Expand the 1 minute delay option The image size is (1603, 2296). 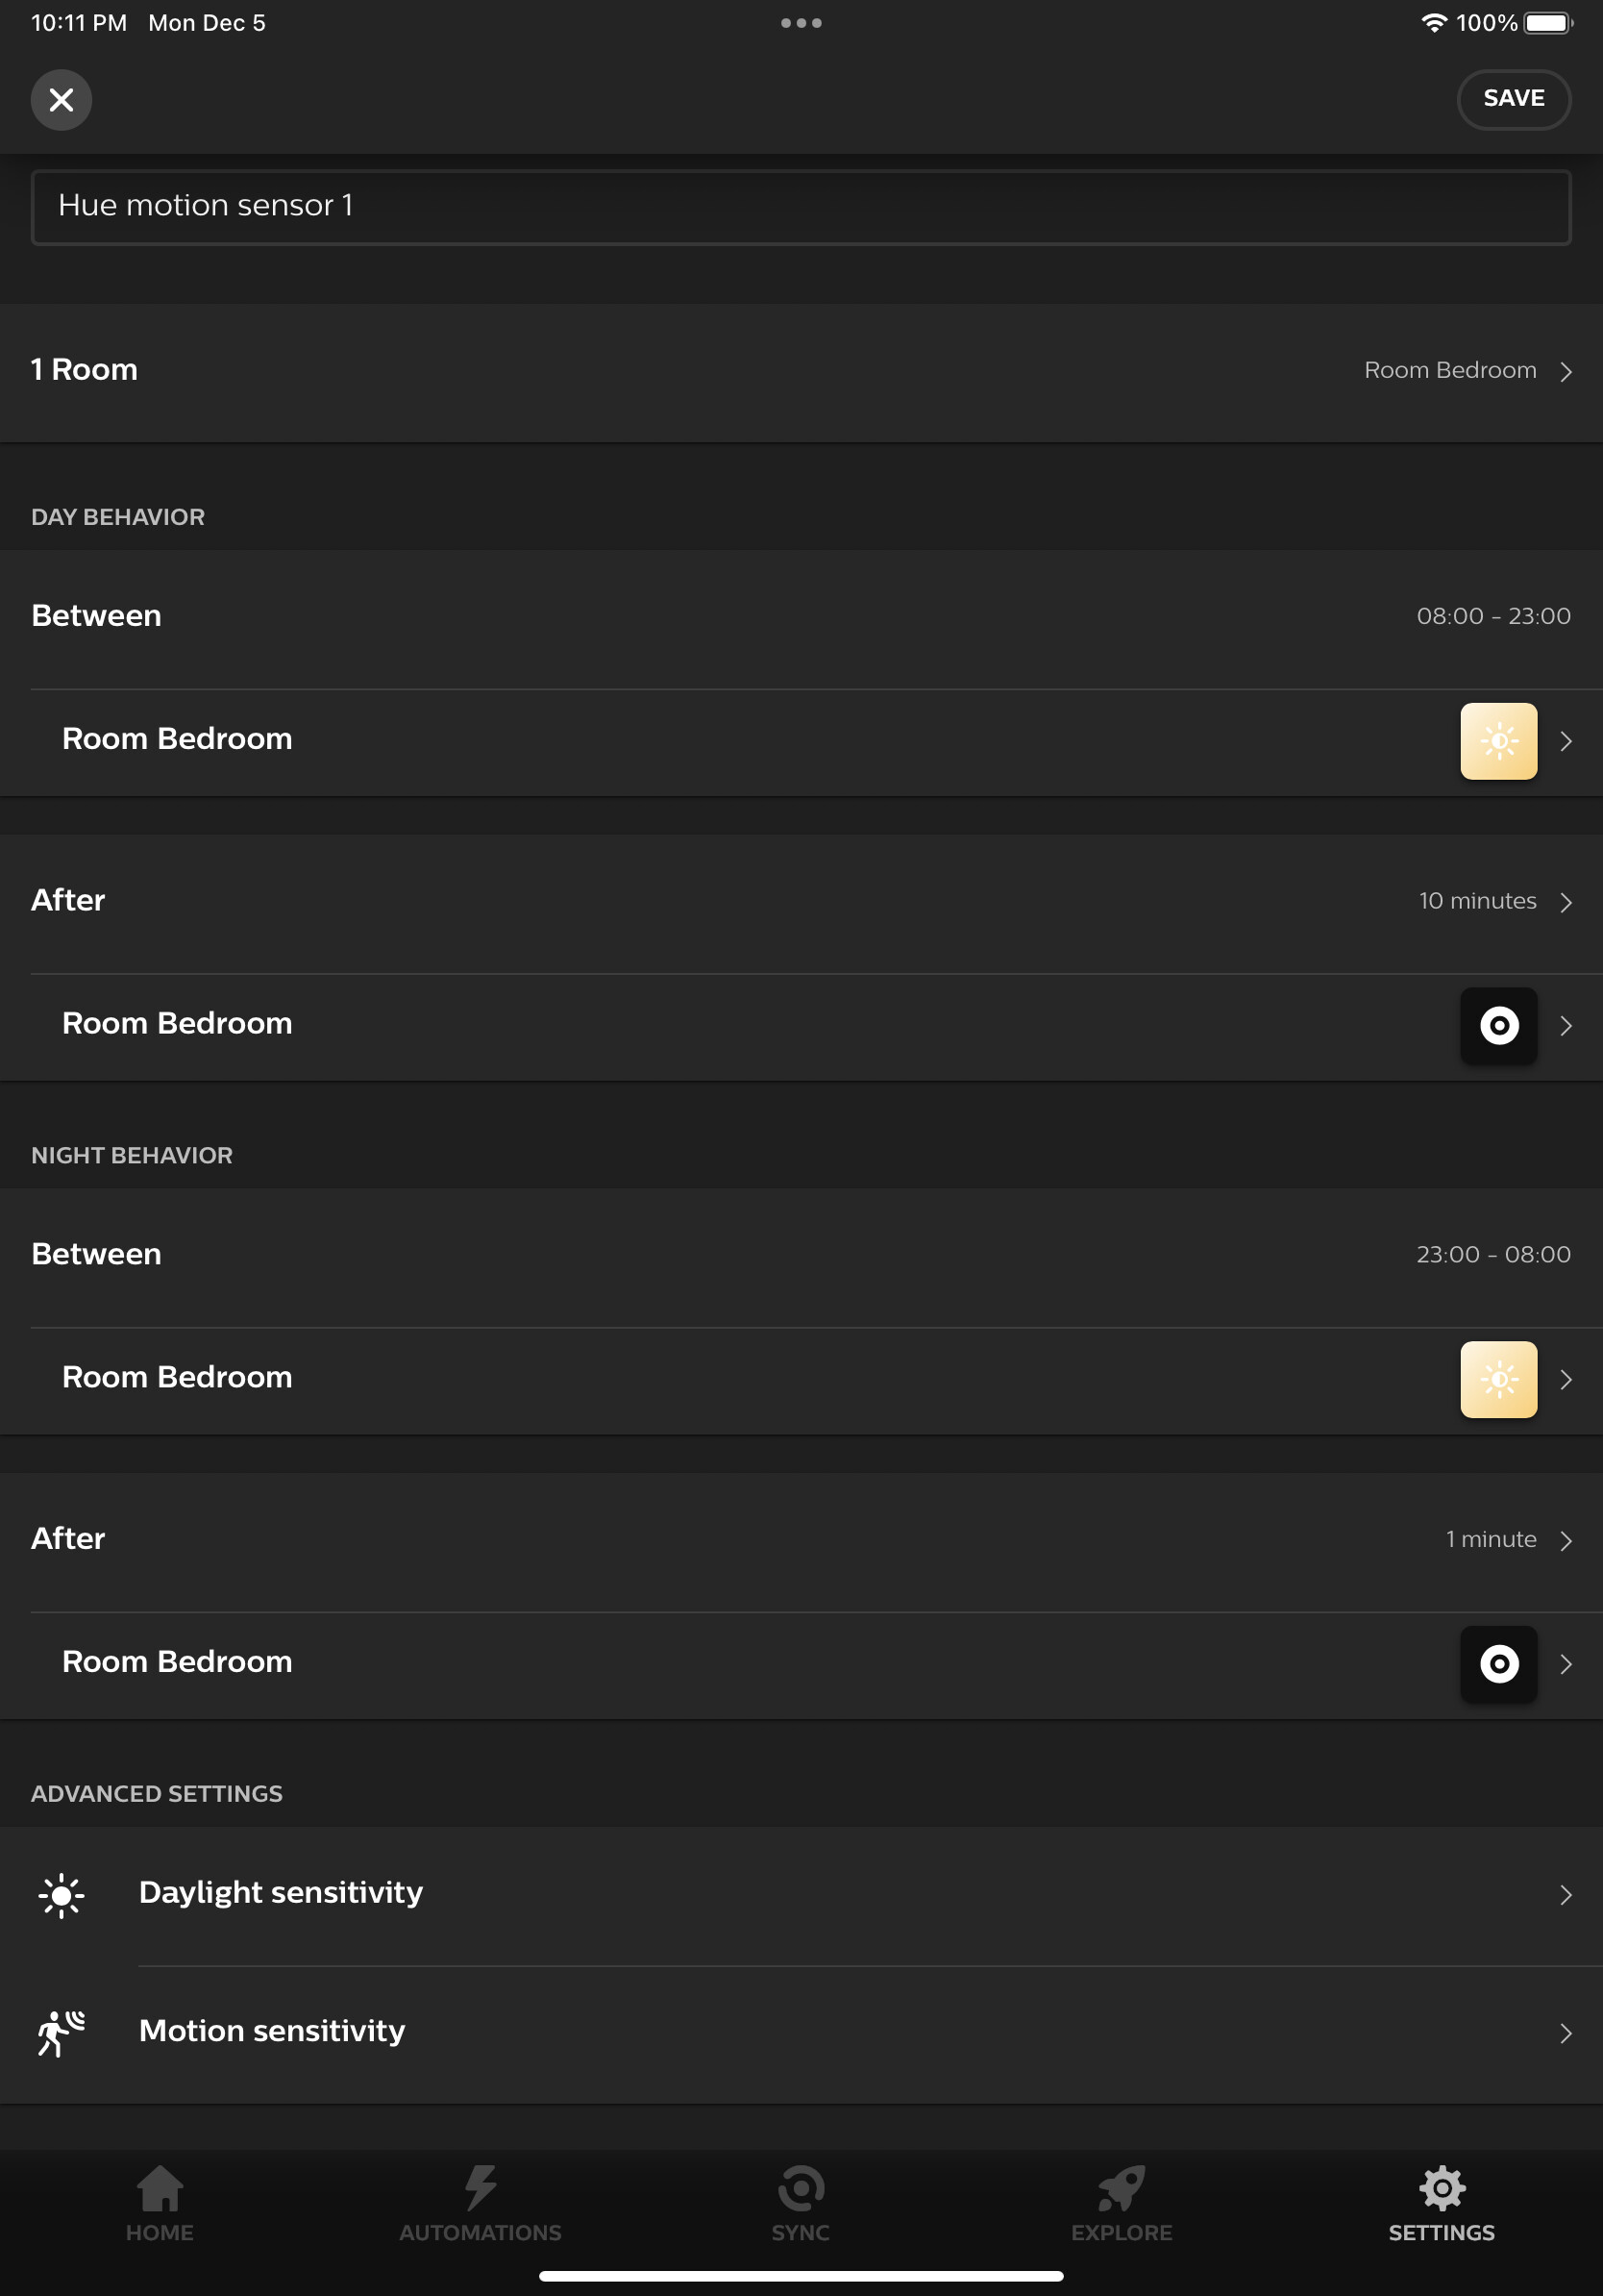(1508, 1539)
